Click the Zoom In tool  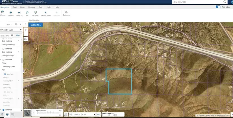click(11, 13)
